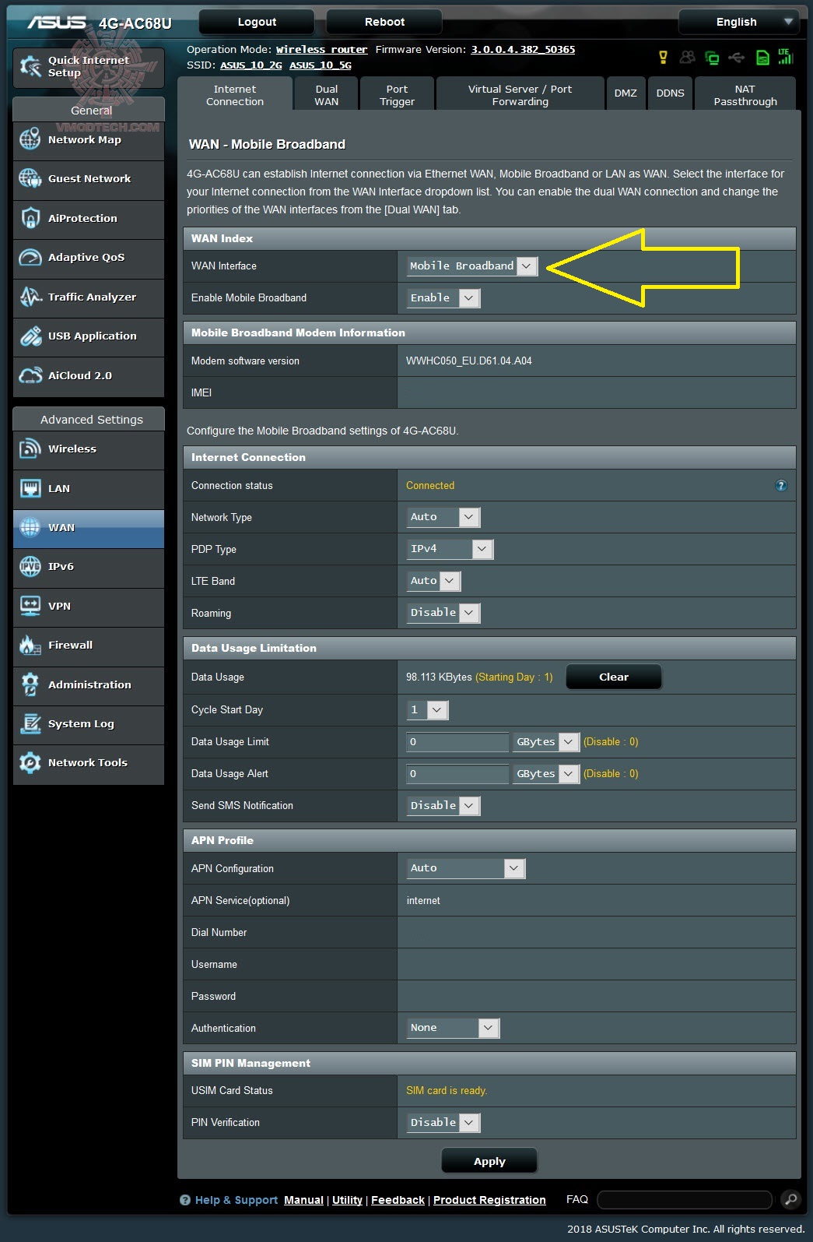
Task: Open the LTE Band dropdown
Action: pos(434,581)
